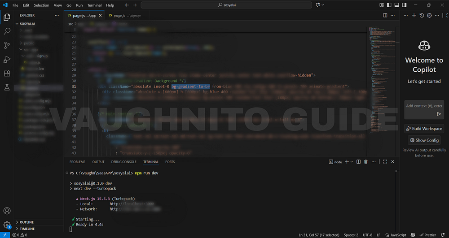Open Copilot chat settings gear
Image resolution: width=449 pixels, height=238 pixels.
click(x=429, y=15)
